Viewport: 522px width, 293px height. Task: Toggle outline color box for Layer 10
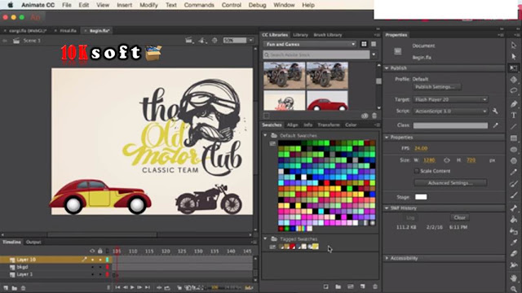pyautogui.click(x=108, y=260)
